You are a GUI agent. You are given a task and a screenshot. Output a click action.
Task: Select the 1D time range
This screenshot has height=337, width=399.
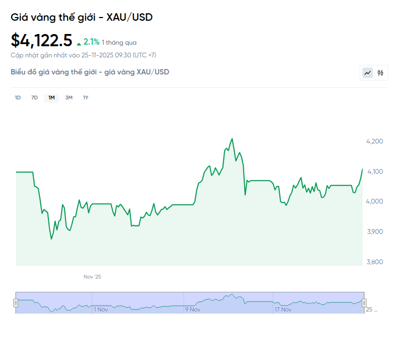coord(18,97)
